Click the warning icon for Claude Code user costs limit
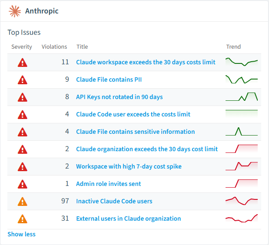The width and height of the screenshot is (269, 245). point(23,115)
